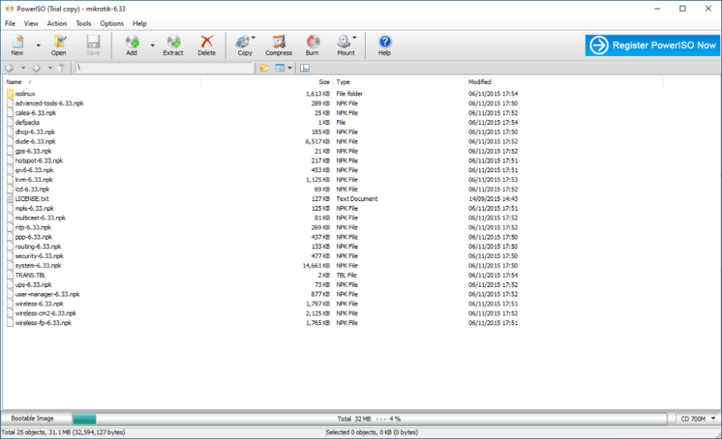Expand the New button dropdown arrow
This screenshot has height=439, width=722.
tap(39, 46)
